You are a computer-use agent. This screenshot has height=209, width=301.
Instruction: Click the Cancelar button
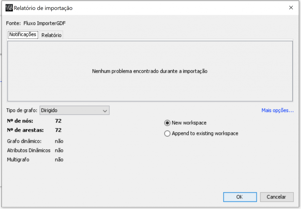[276, 197]
